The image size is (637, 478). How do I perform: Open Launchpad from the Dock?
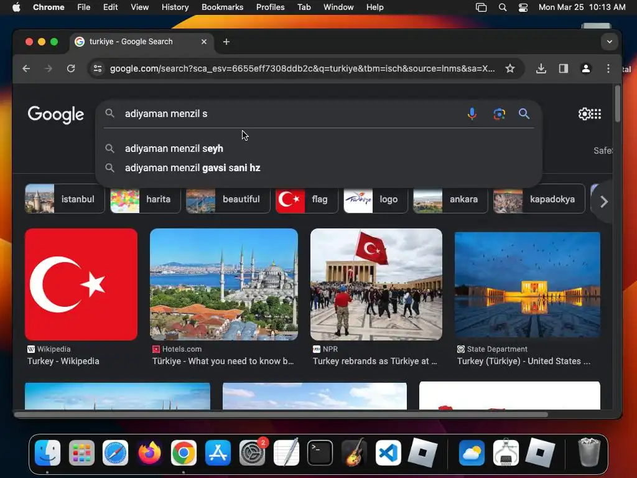[81, 452]
